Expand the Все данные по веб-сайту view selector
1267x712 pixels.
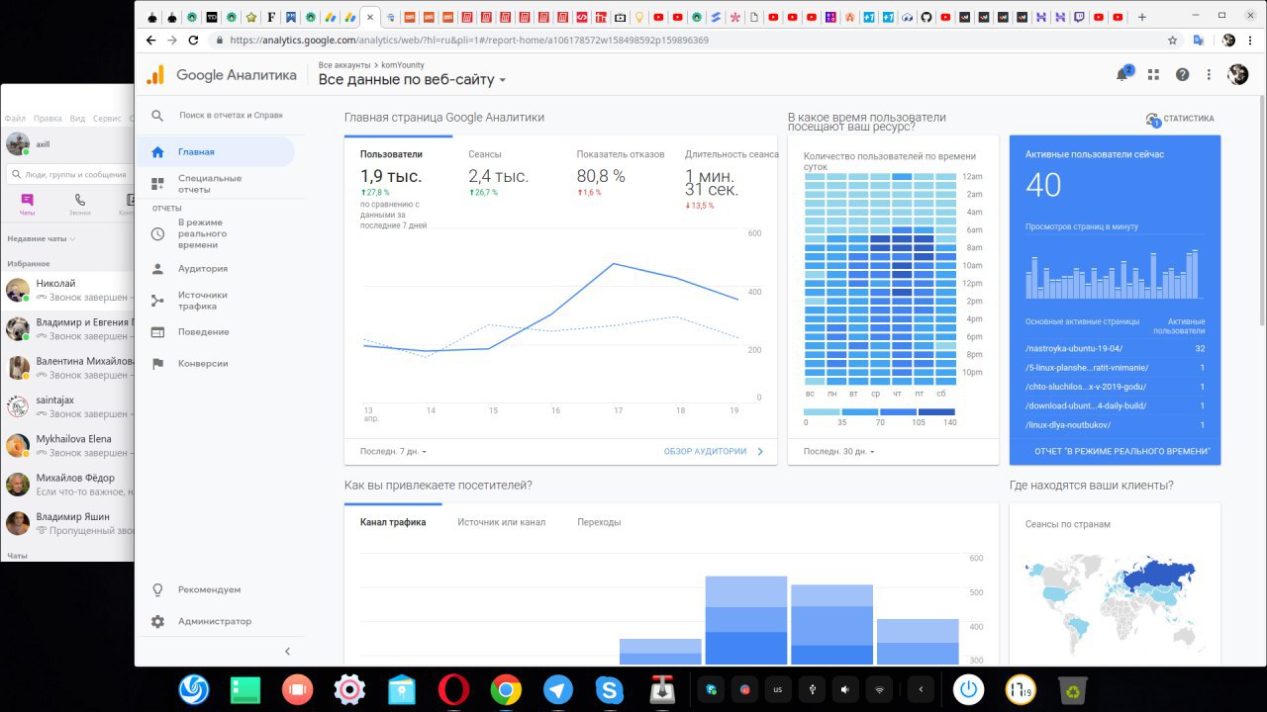coord(412,80)
